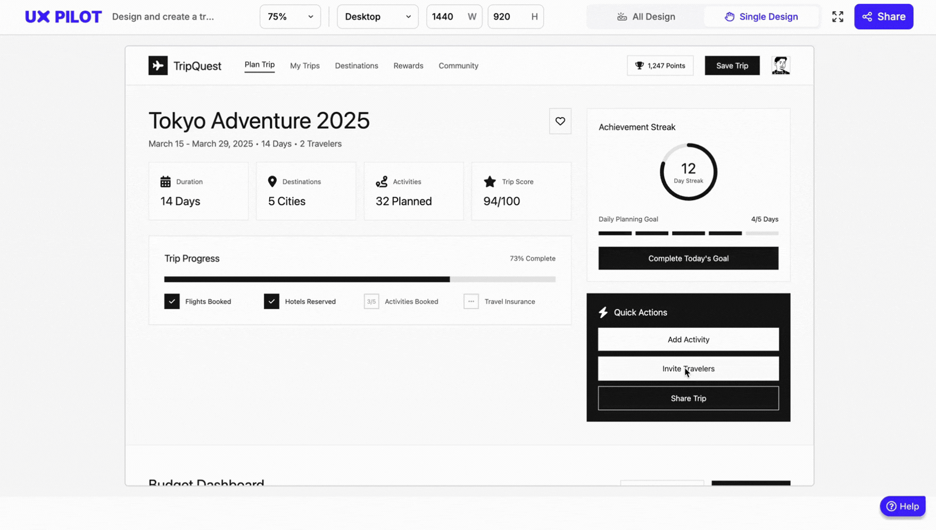Toggle the Travel Insurance checkbox
Image resolution: width=936 pixels, height=530 pixels.
pos(471,301)
